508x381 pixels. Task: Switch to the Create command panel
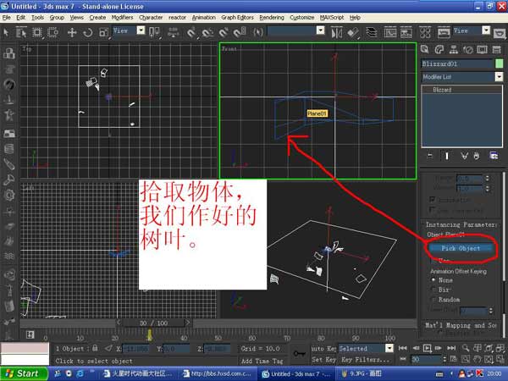coord(425,49)
